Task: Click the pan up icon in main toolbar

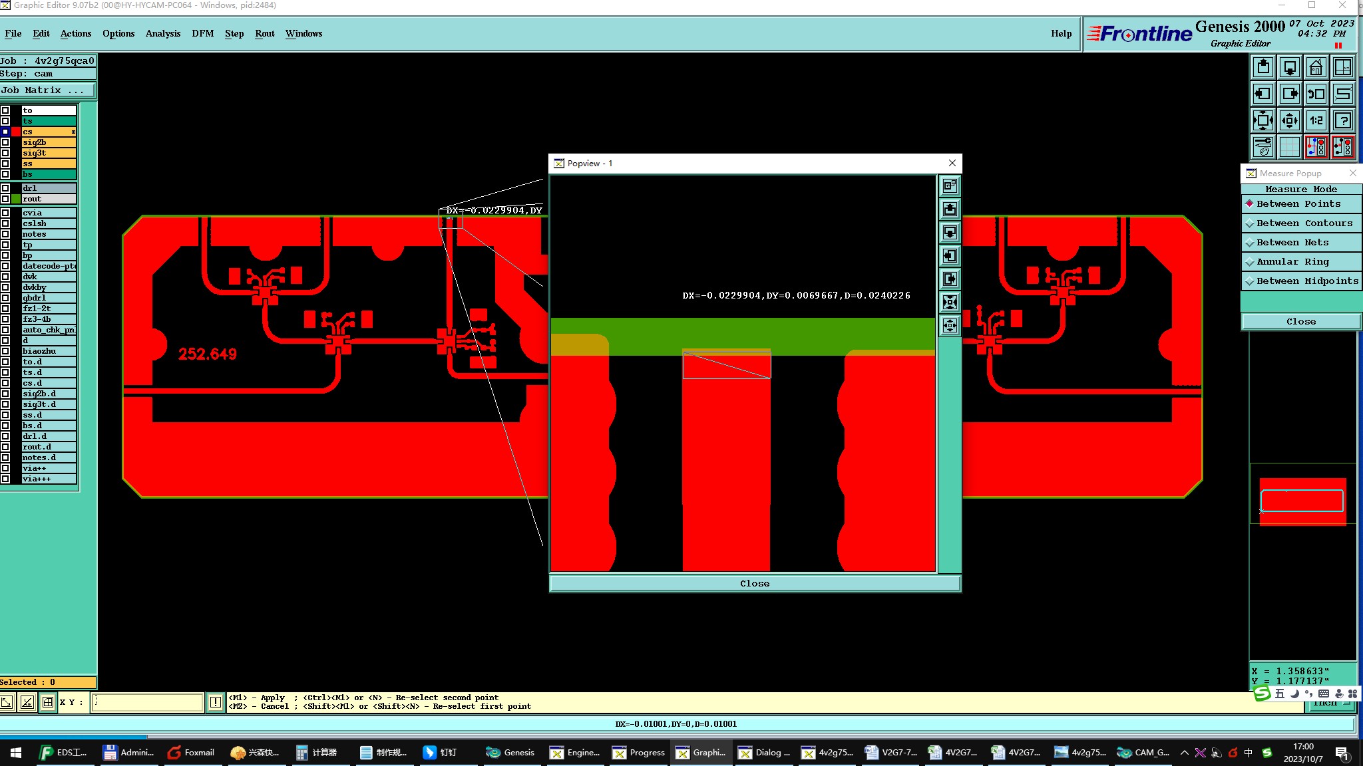Action: [x=1263, y=68]
